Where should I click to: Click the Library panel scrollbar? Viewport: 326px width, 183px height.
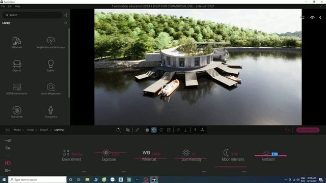tap(69, 63)
